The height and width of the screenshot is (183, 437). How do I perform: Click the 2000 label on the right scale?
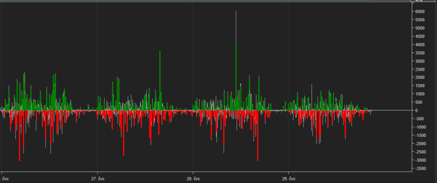420,78
